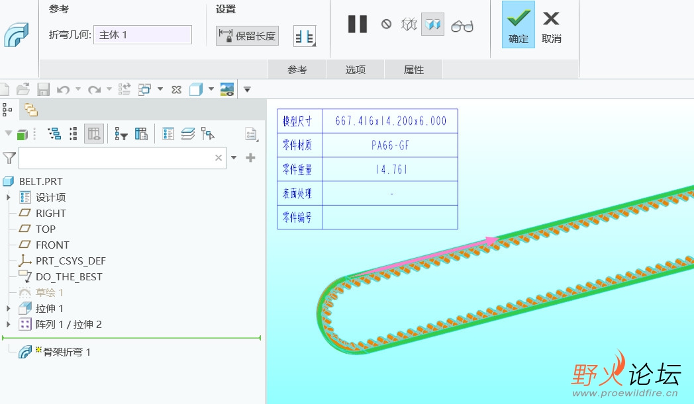Image resolution: width=694 pixels, height=404 pixels.
Task: Select the TOP datum plane
Action: click(x=46, y=229)
